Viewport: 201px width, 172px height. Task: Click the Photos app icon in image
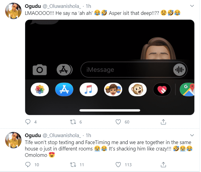coord(40,89)
